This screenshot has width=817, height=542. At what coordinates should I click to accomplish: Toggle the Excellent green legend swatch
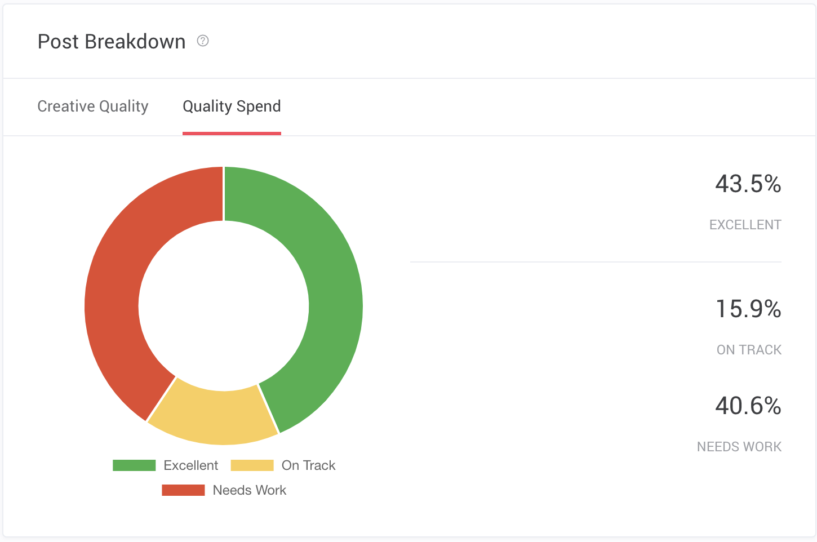pos(134,465)
